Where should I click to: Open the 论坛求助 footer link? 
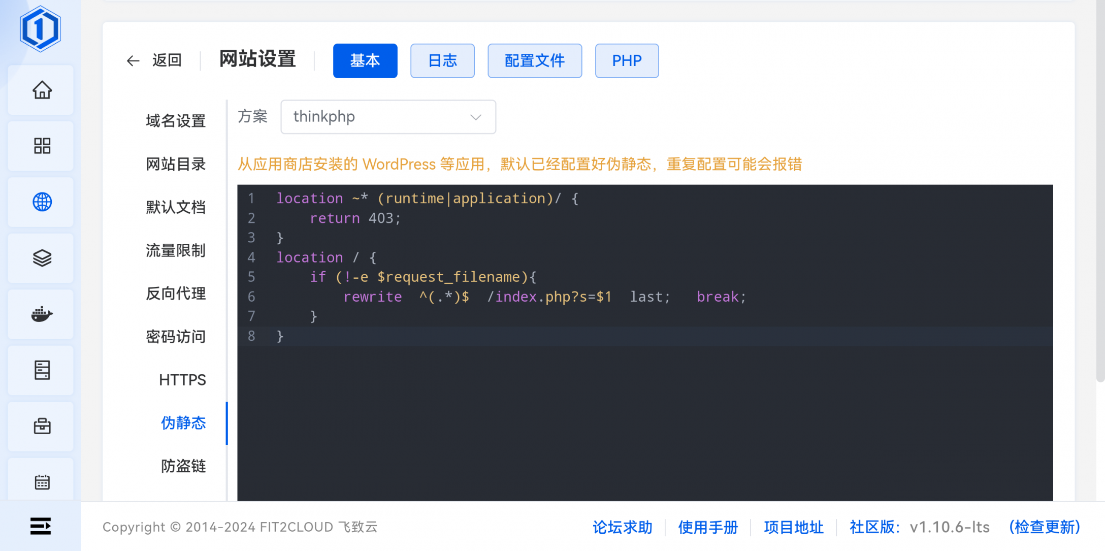[622, 527]
